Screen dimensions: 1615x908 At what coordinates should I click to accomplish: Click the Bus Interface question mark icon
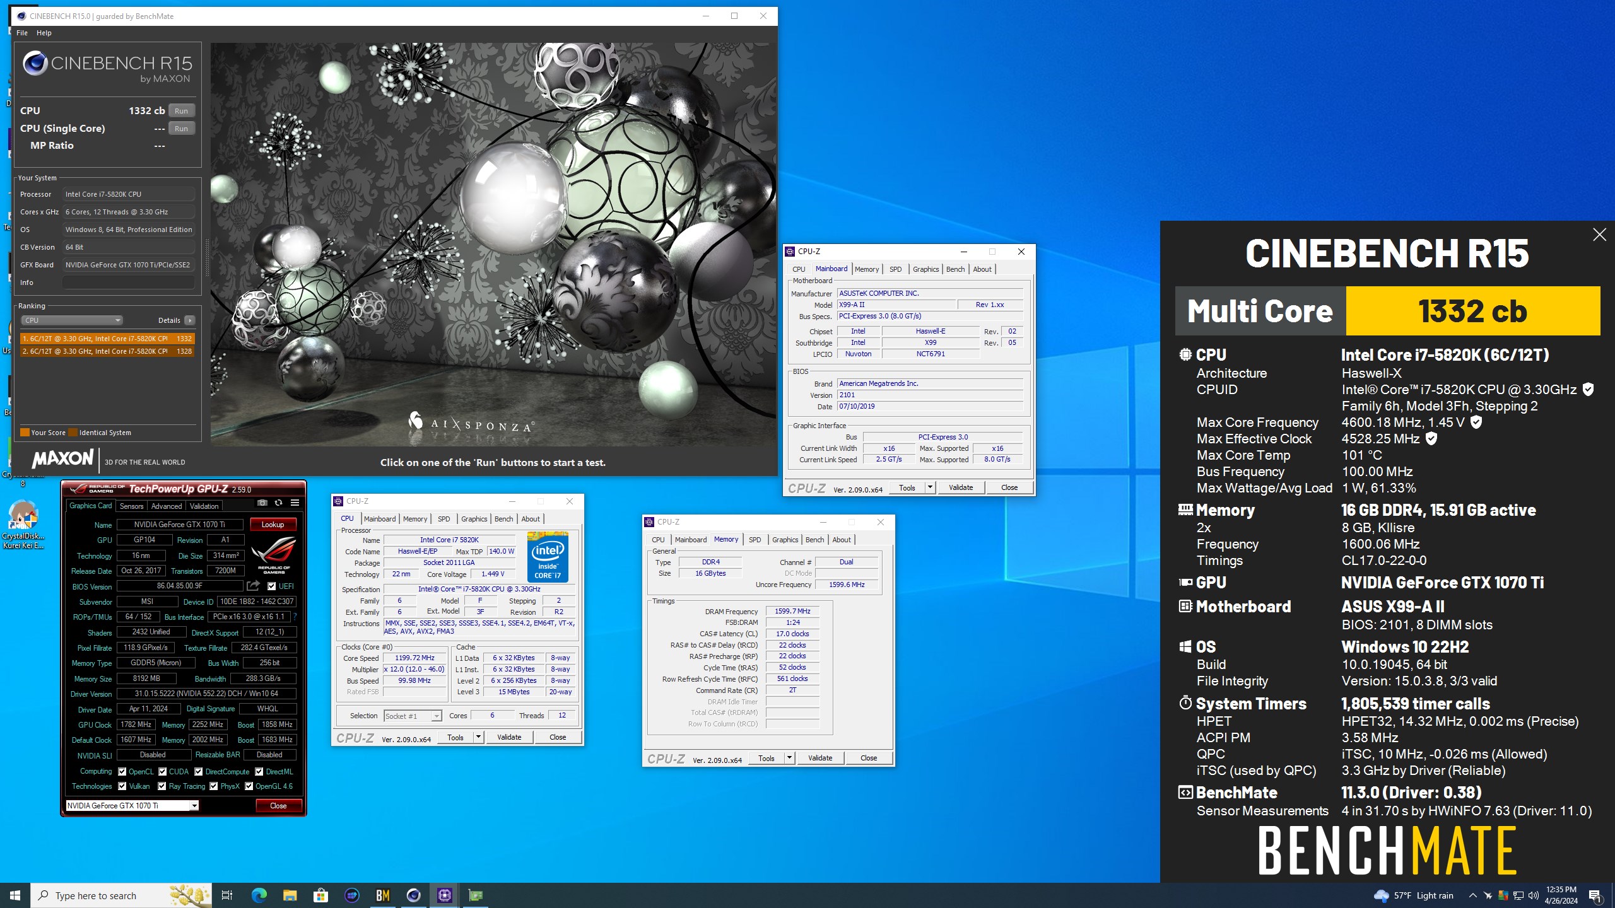(295, 617)
